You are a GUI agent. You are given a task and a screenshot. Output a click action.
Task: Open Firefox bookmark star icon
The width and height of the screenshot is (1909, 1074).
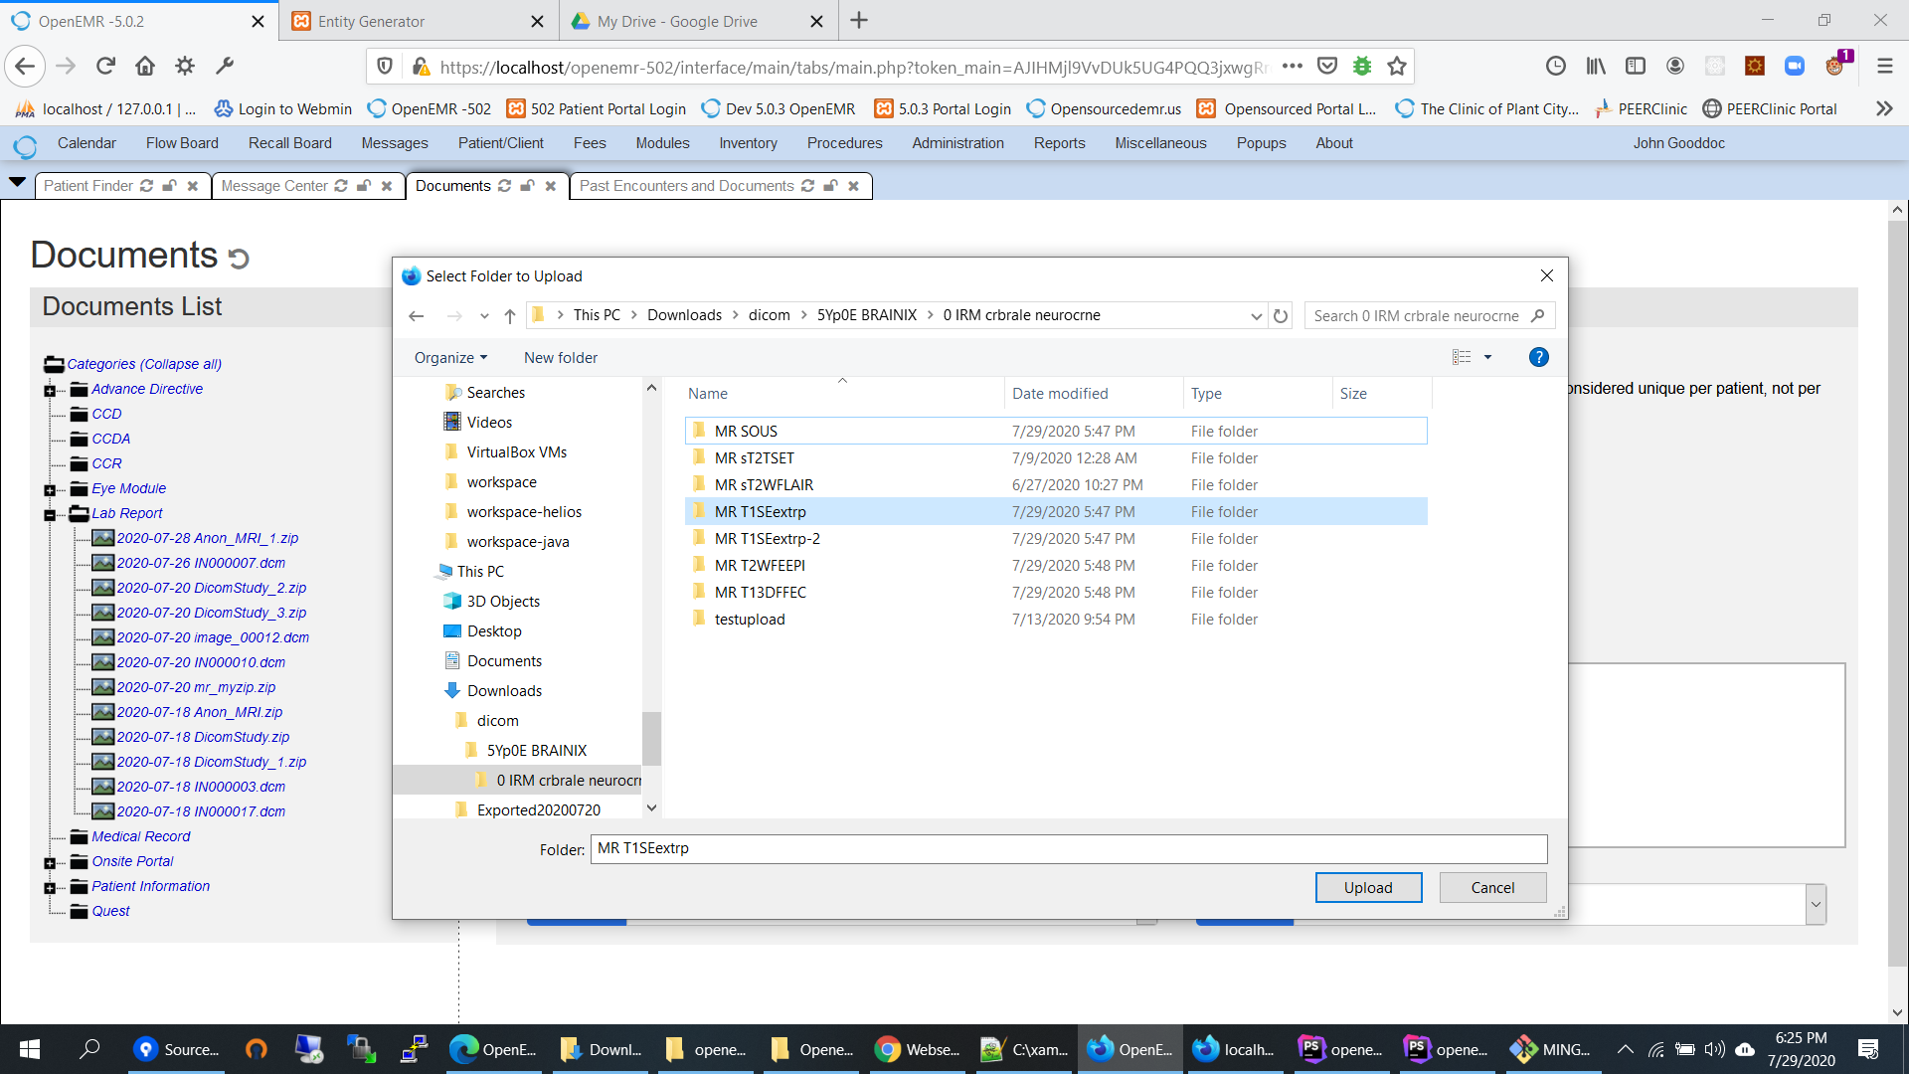pos(1397,67)
